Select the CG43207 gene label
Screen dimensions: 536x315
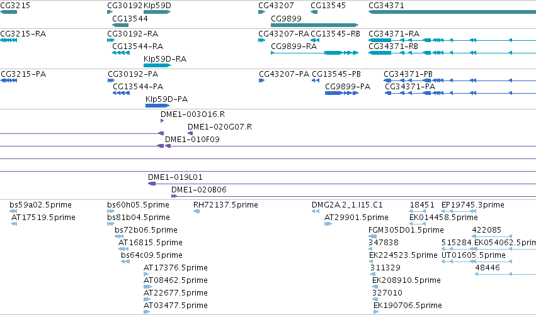pos(276,6)
